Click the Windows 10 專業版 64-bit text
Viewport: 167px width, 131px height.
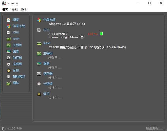click(67, 24)
